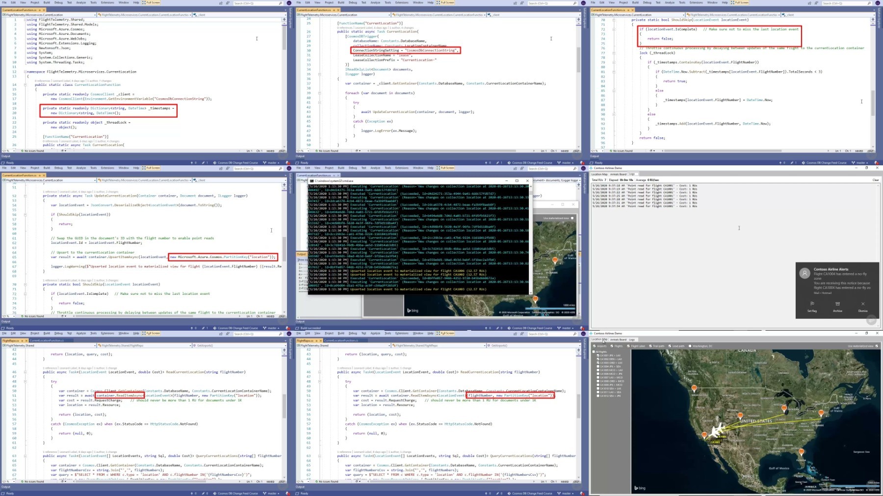Image resolution: width=883 pixels, height=496 pixels.
Task: Enable the Washington, DC checkbox
Action: 690,346
